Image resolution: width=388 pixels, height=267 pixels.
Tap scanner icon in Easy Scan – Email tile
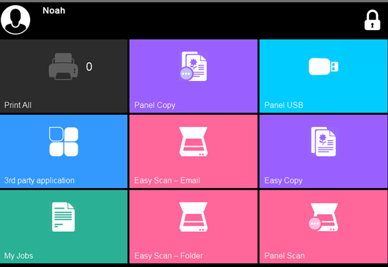point(193,142)
